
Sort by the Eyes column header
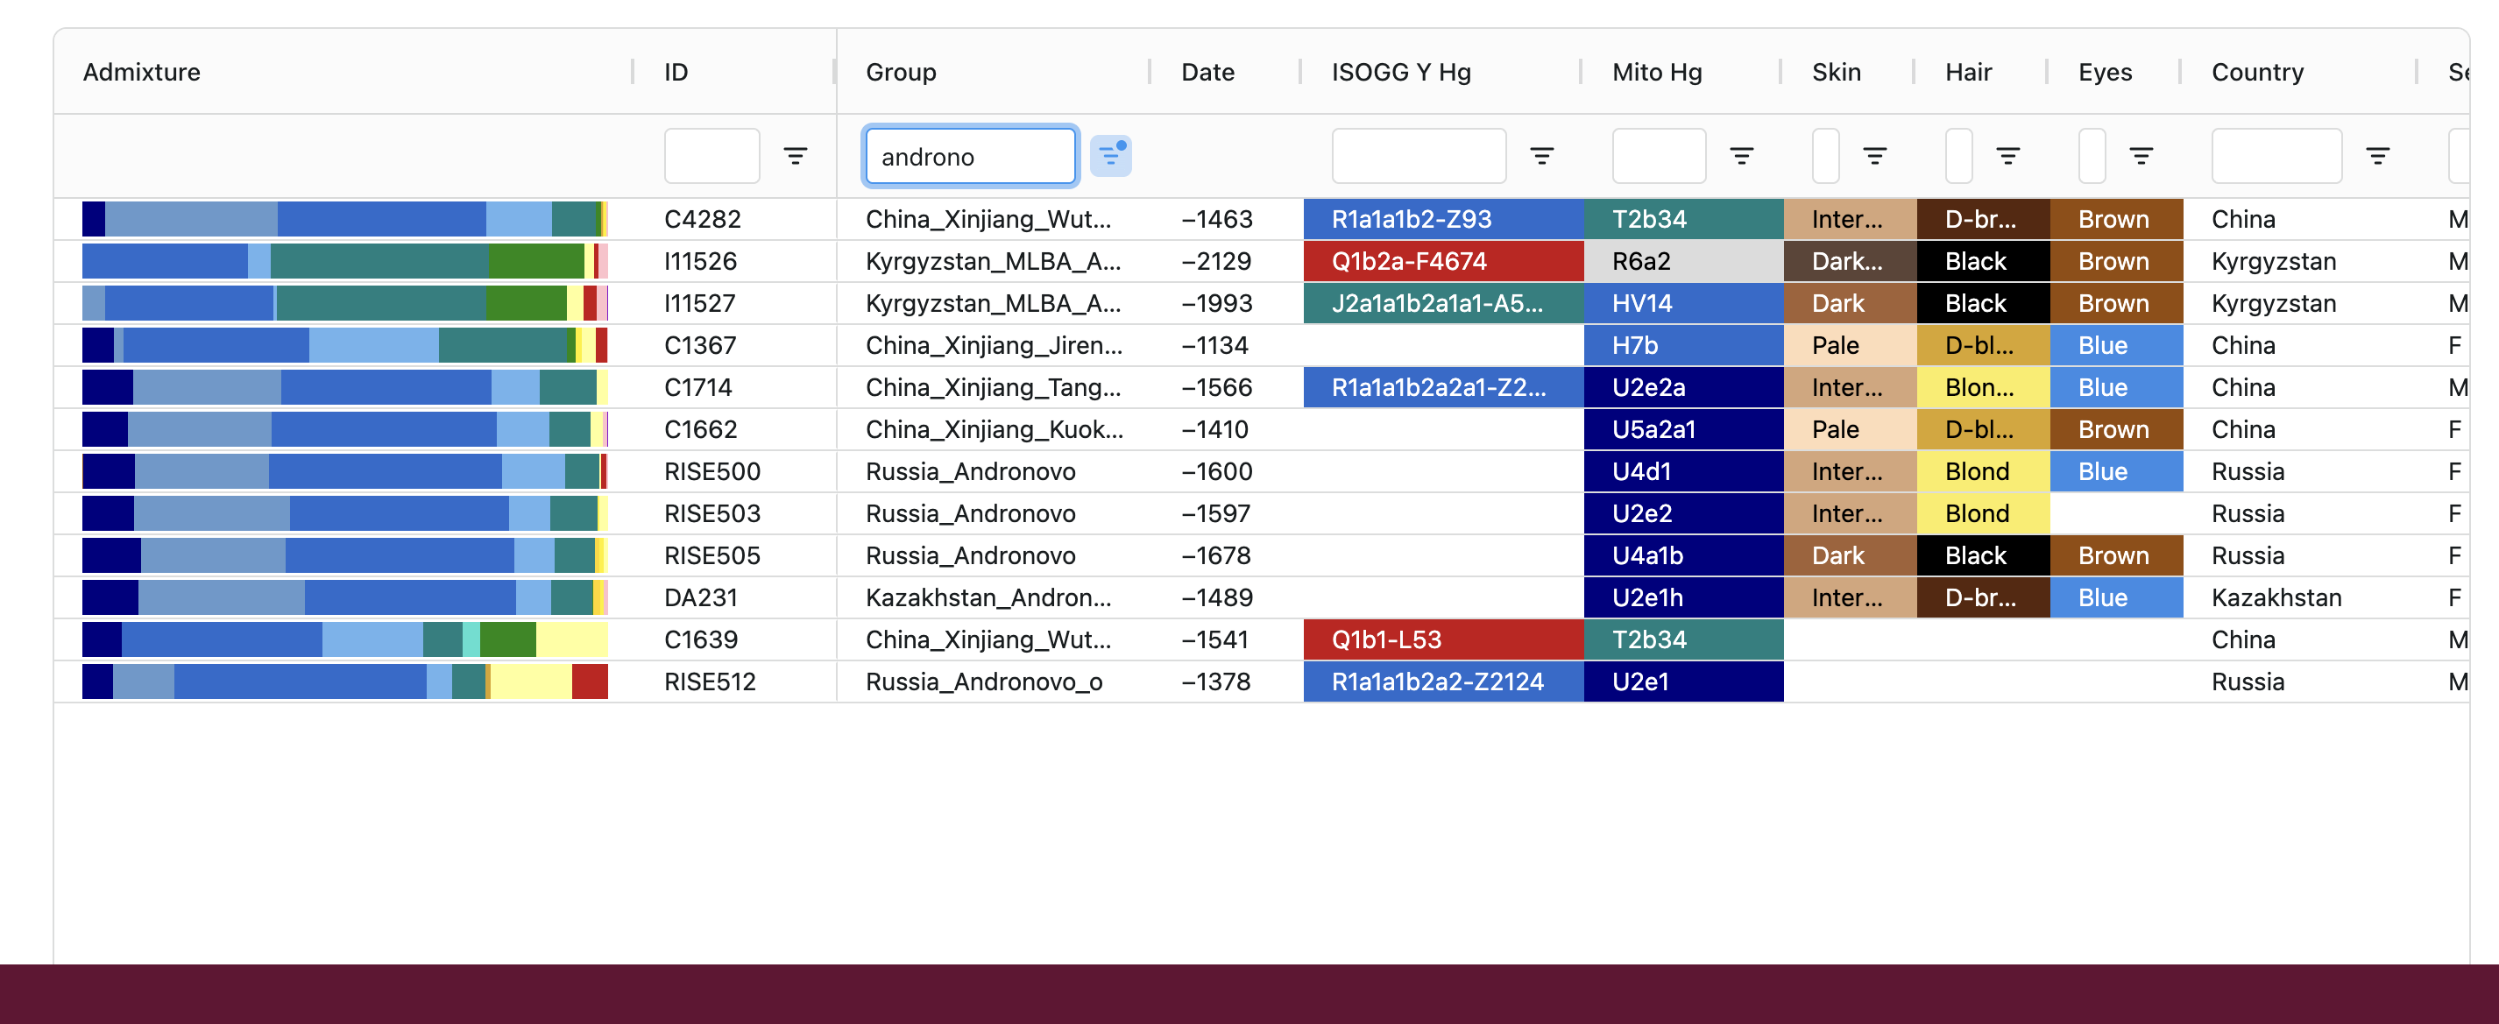(x=2105, y=72)
